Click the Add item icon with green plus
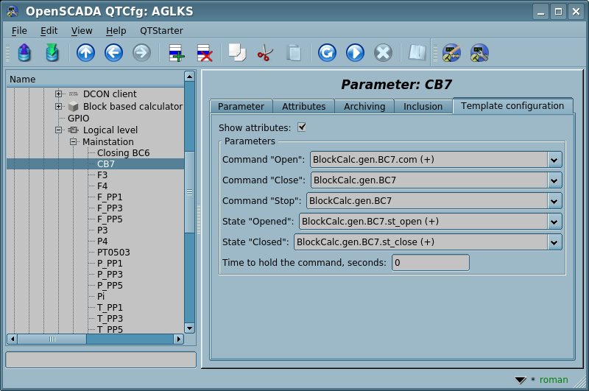Screen dimensions: 589x391 click(176, 53)
